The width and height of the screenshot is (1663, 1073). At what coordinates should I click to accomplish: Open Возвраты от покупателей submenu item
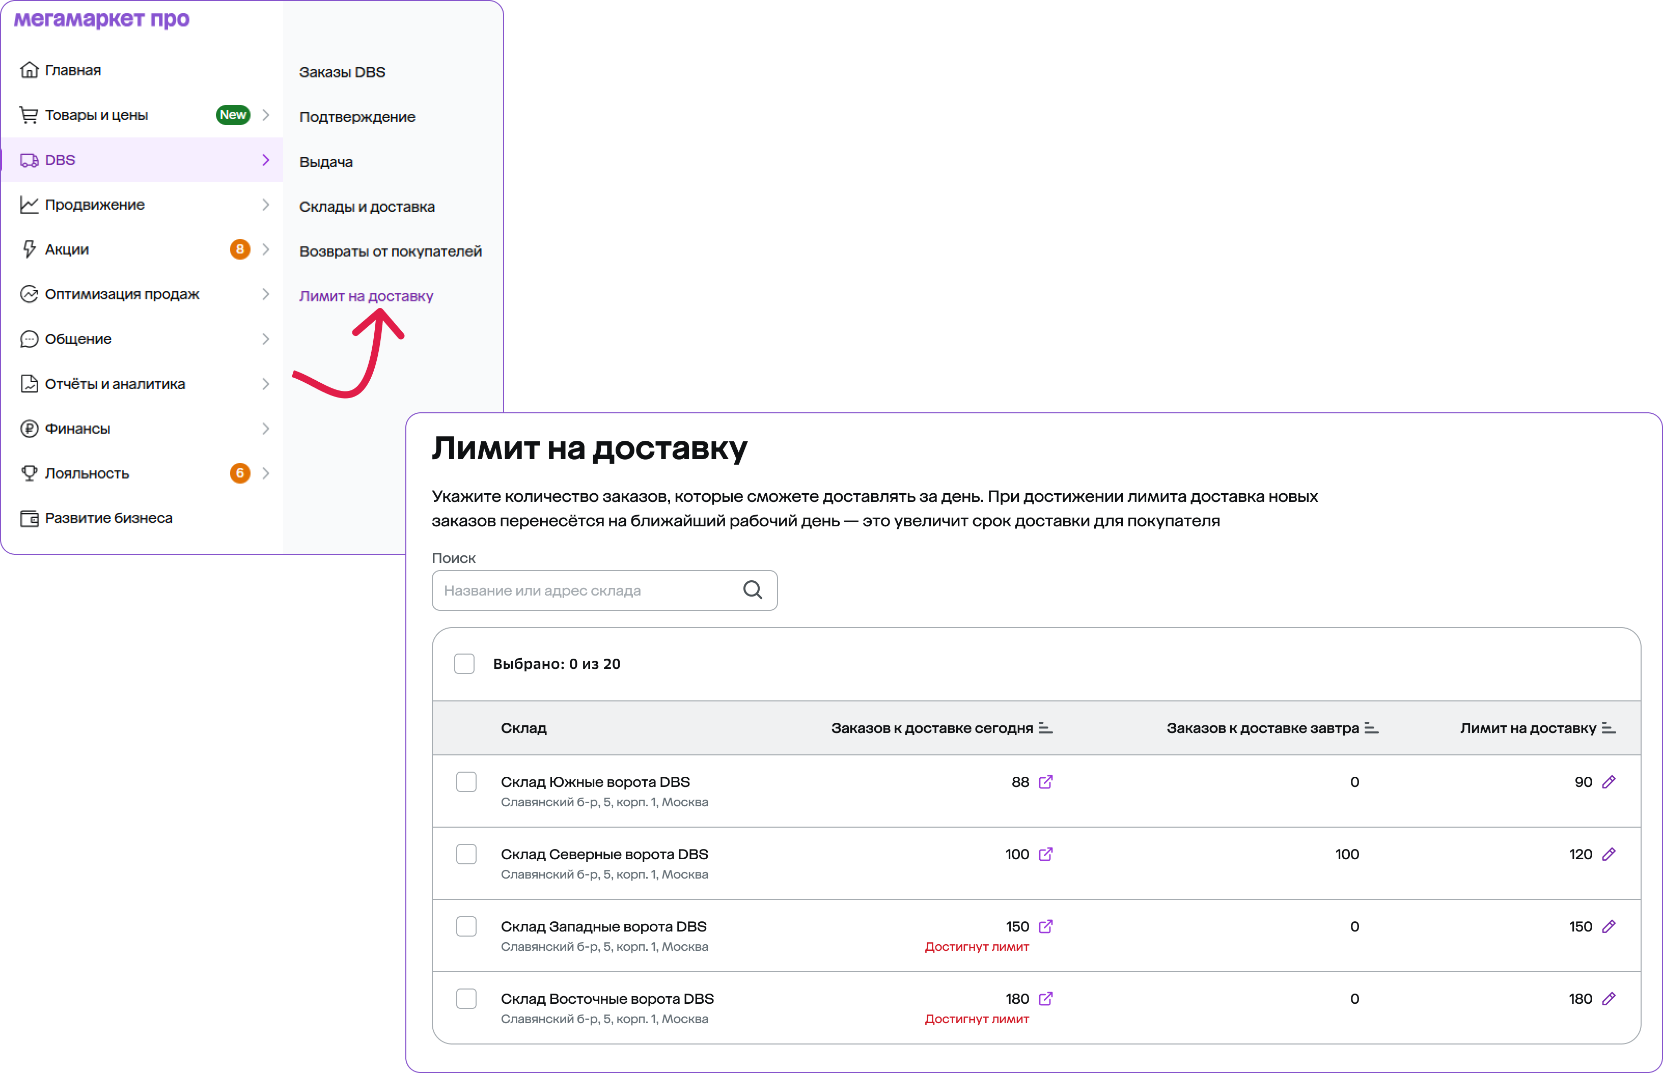tap(391, 251)
